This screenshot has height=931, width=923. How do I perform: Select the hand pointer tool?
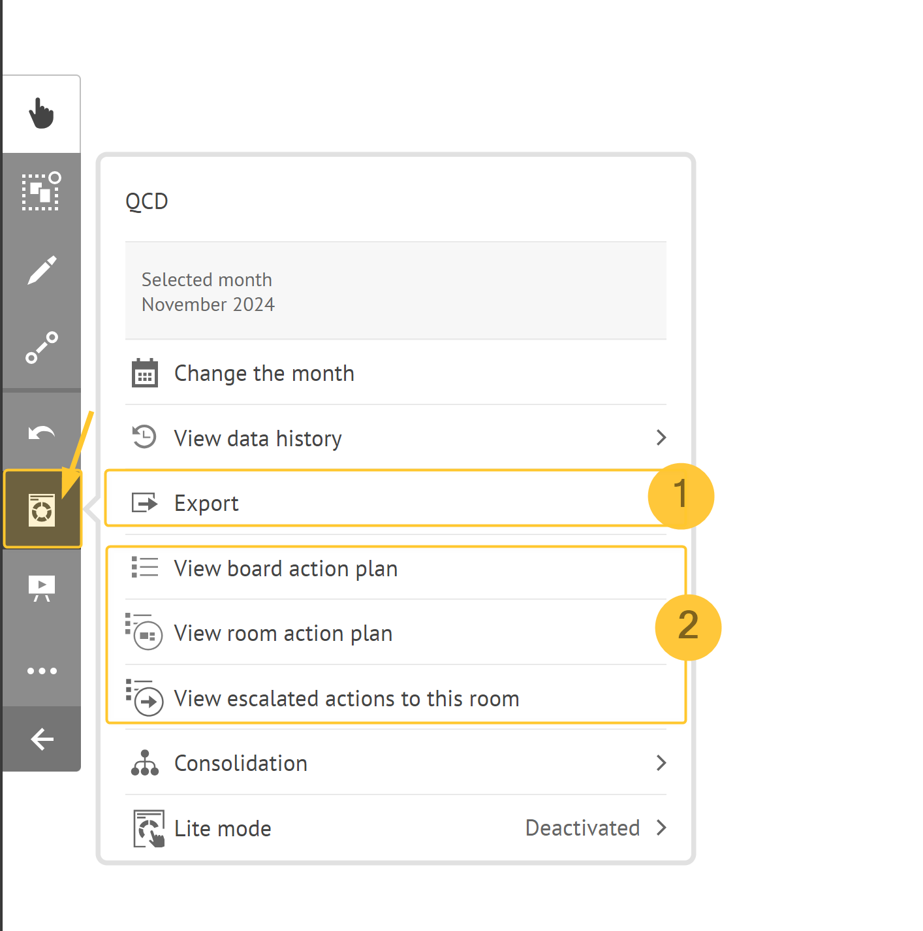42,114
